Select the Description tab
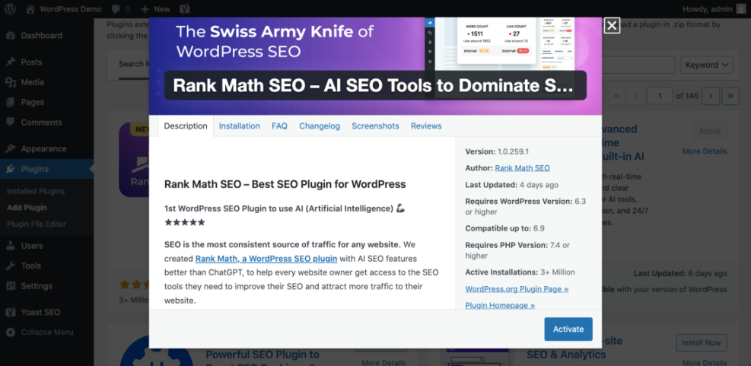The image size is (751, 366). click(x=186, y=126)
